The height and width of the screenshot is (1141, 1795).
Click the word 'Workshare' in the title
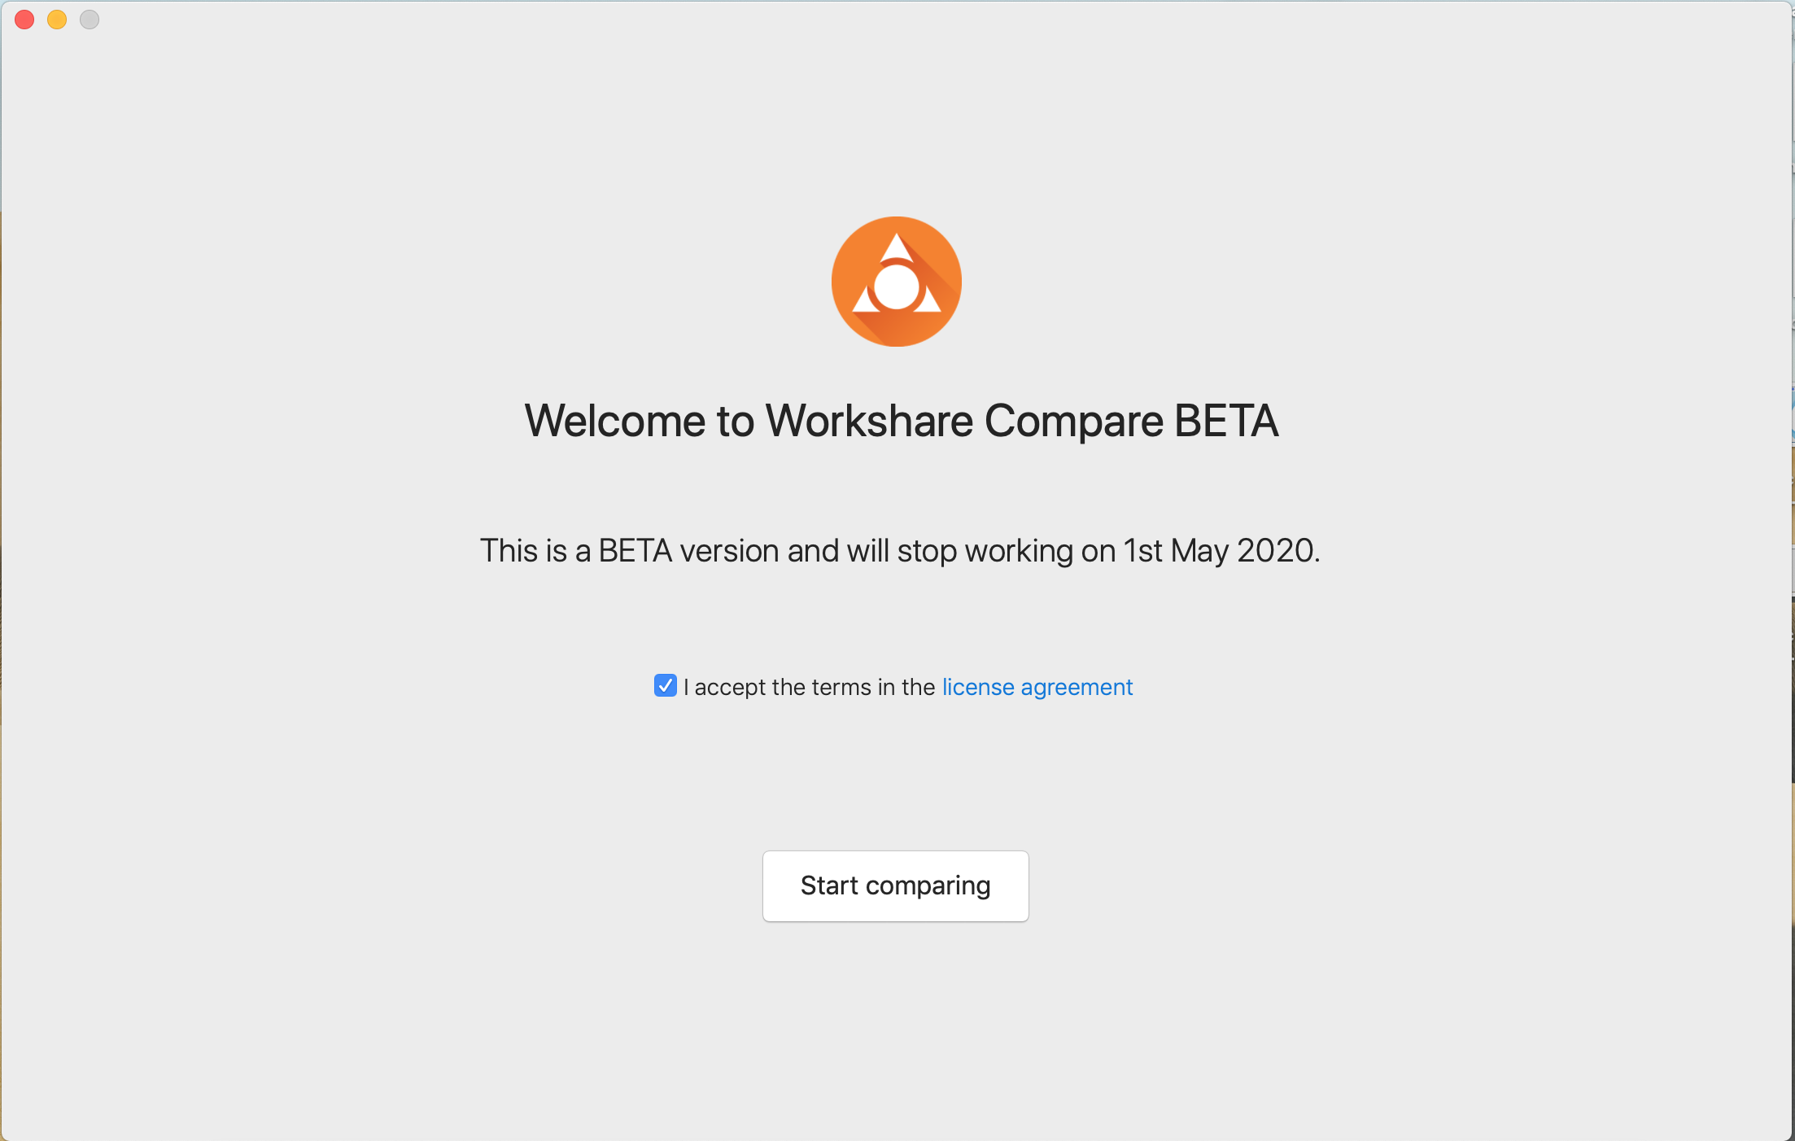[870, 421]
